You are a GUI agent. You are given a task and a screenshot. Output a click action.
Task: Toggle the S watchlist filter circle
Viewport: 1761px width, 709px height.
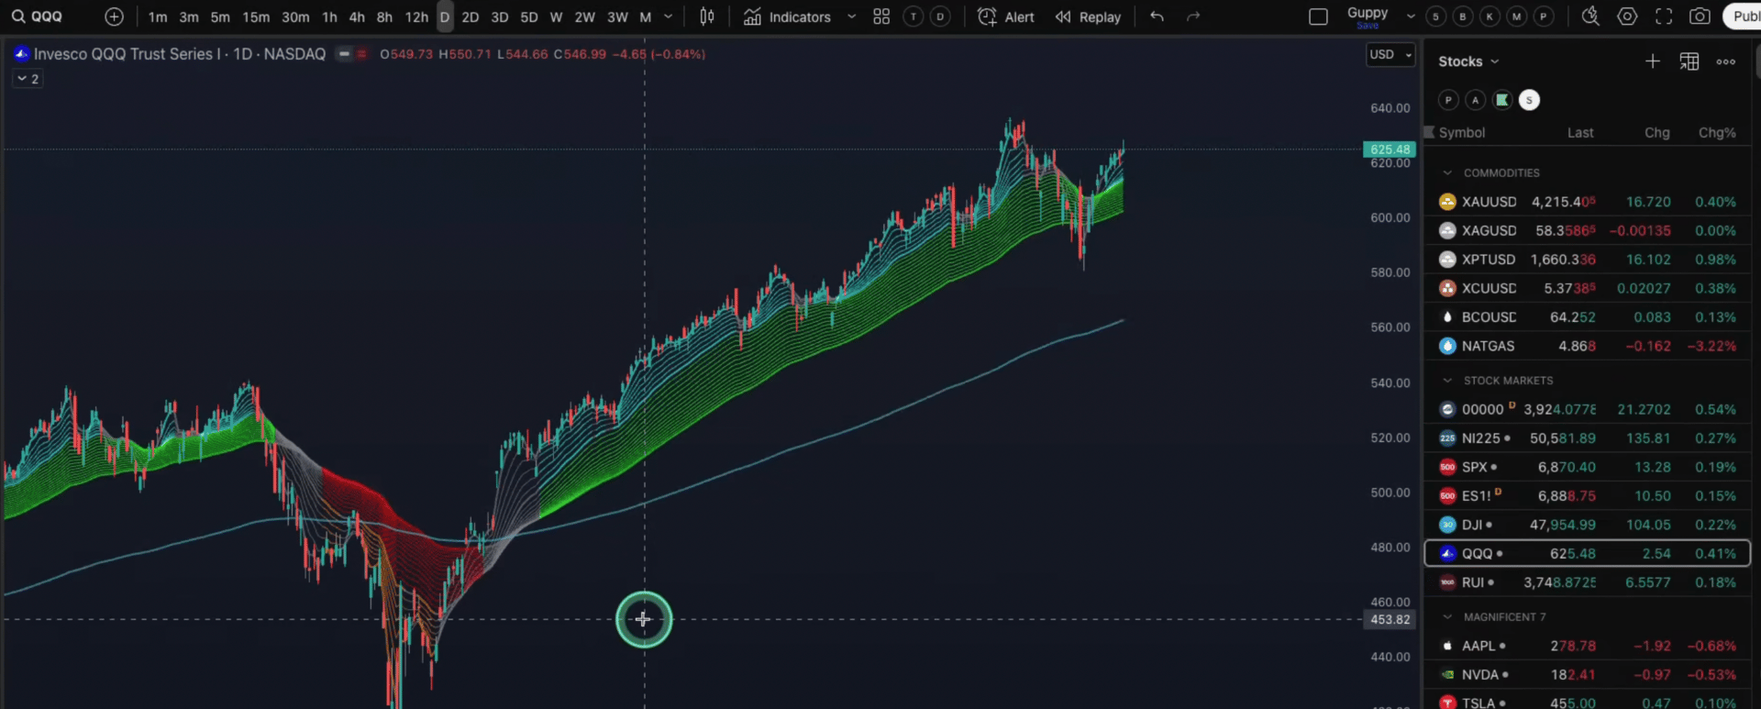pyautogui.click(x=1529, y=100)
